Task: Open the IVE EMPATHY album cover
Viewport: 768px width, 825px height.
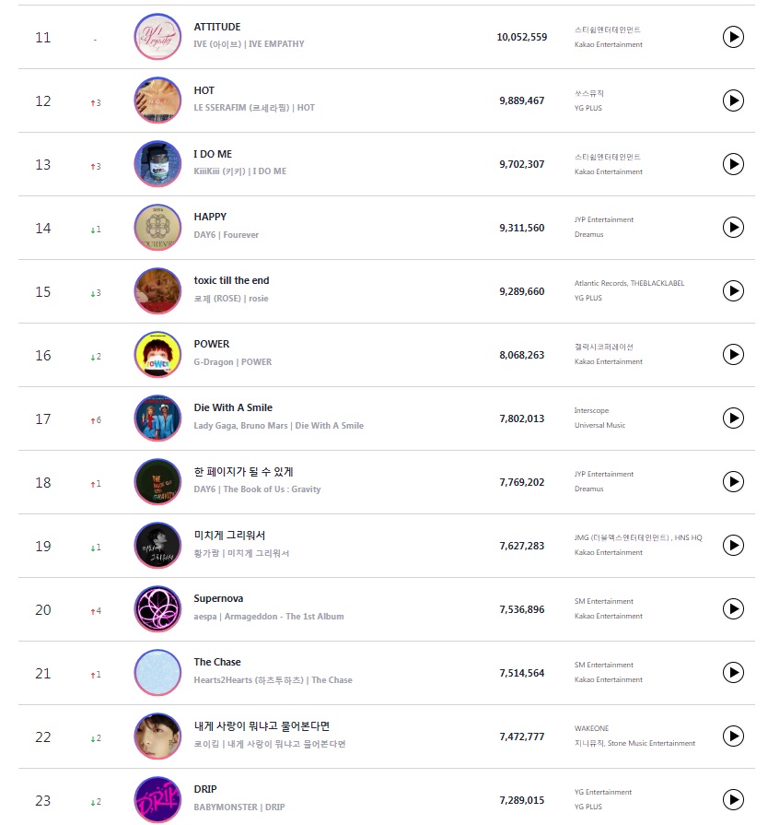Action: [157, 37]
